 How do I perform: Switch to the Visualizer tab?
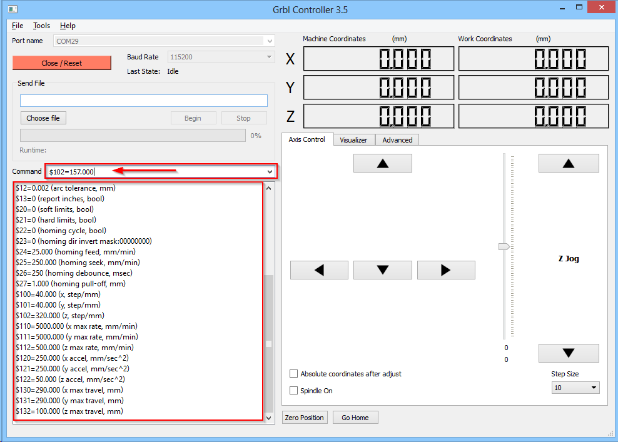tap(353, 140)
